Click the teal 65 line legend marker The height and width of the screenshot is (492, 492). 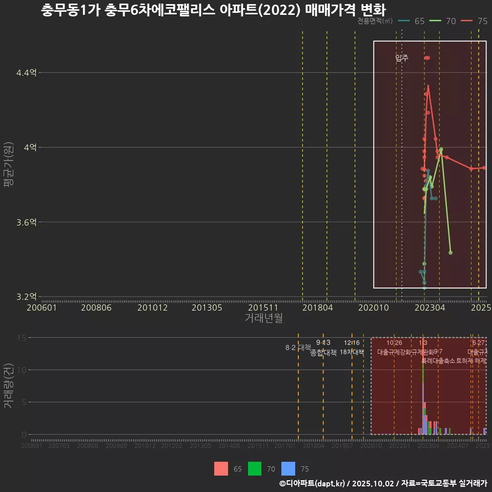pyautogui.click(x=404, y=21)
